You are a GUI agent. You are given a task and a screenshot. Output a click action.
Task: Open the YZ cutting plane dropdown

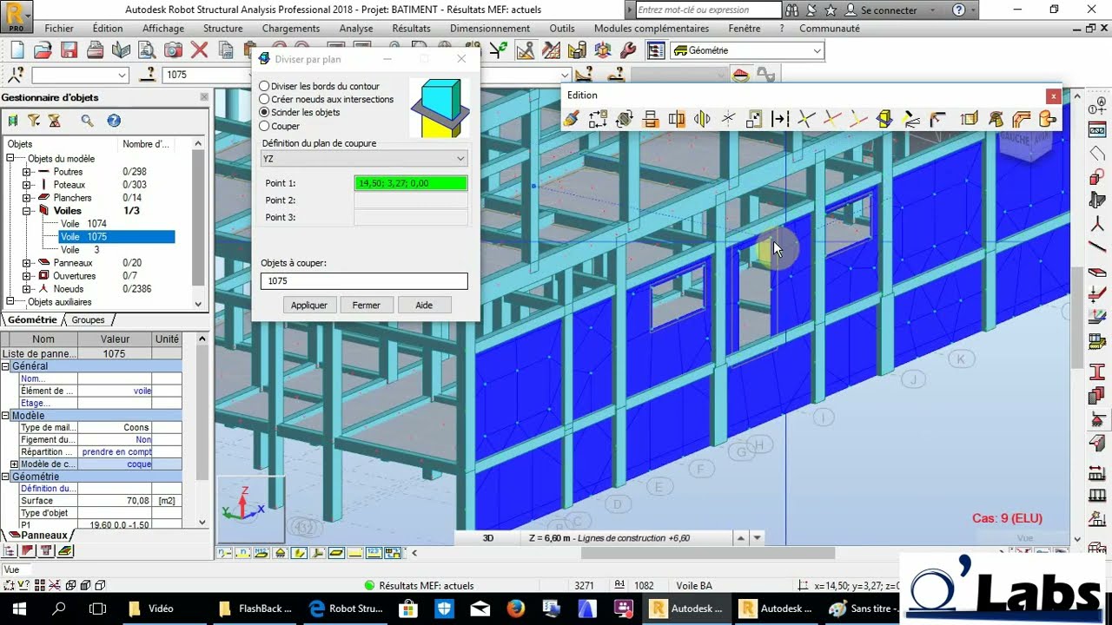pos(364,159)
